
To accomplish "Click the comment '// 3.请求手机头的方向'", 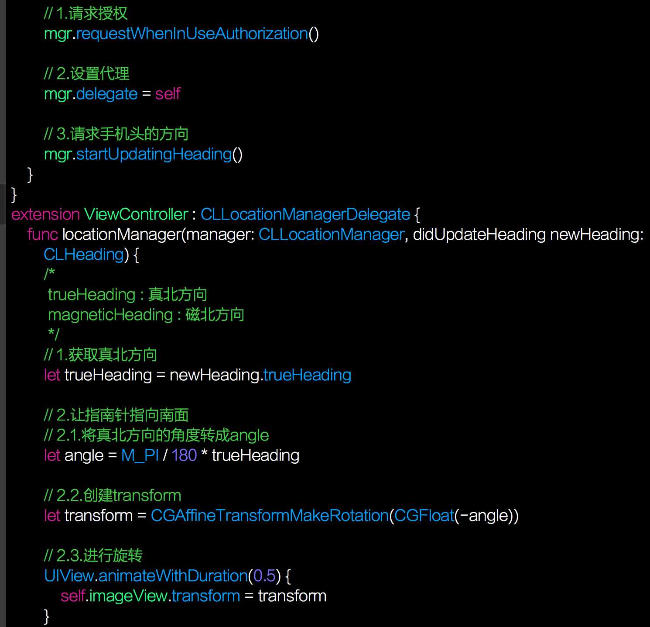I will click(116, 134).
